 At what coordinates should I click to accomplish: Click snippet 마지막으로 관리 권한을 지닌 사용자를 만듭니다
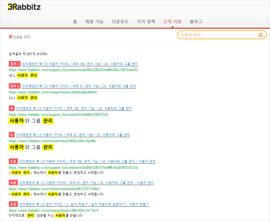point(46,215)
